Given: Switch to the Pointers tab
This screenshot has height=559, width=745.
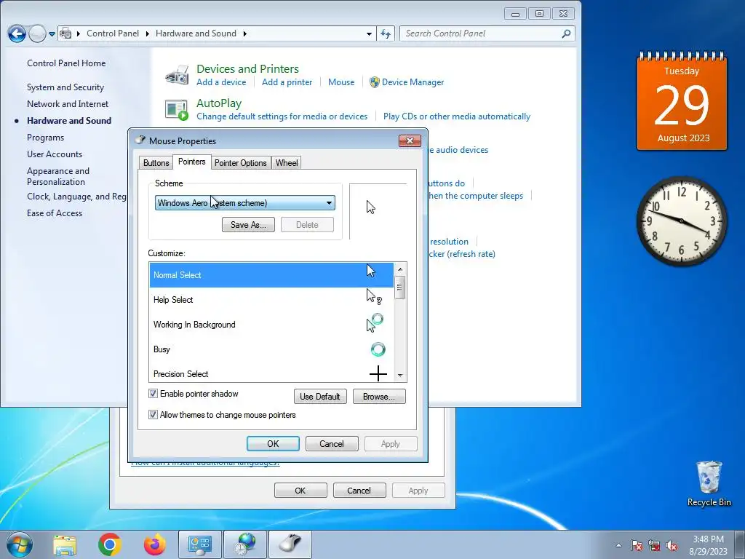Looking at the screenshot, I should point(191,162).
